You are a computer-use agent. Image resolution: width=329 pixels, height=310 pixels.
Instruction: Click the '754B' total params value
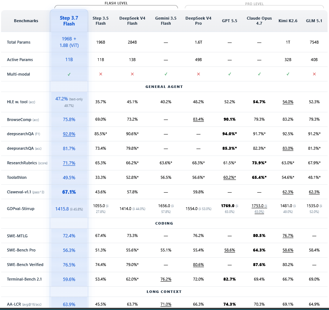point(314,42)
